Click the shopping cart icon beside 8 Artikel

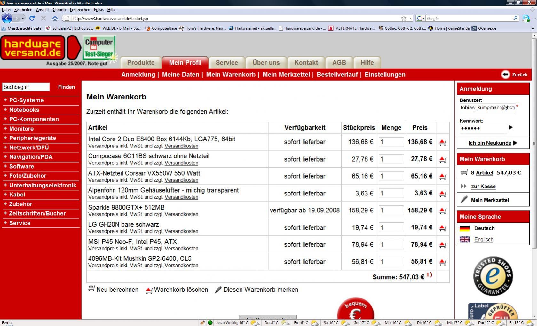tap(464, 173)
